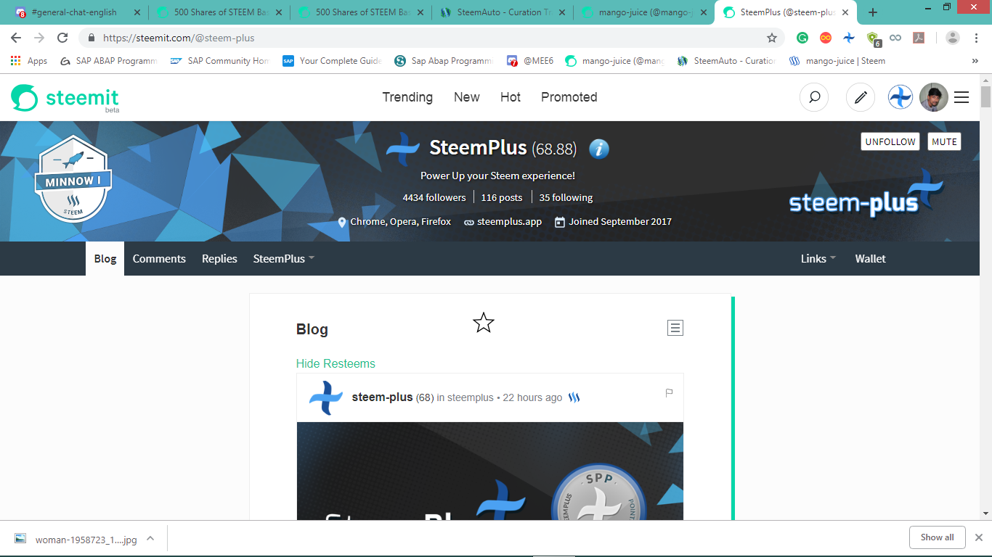992x557 pixels.
Task: Click the 22 hours ago timestamp
Action: (532, 397)
